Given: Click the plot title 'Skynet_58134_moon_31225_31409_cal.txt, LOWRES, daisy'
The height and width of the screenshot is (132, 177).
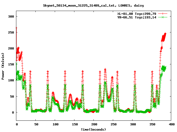Looking at the screenshot, I should click(x=93, y=5).
